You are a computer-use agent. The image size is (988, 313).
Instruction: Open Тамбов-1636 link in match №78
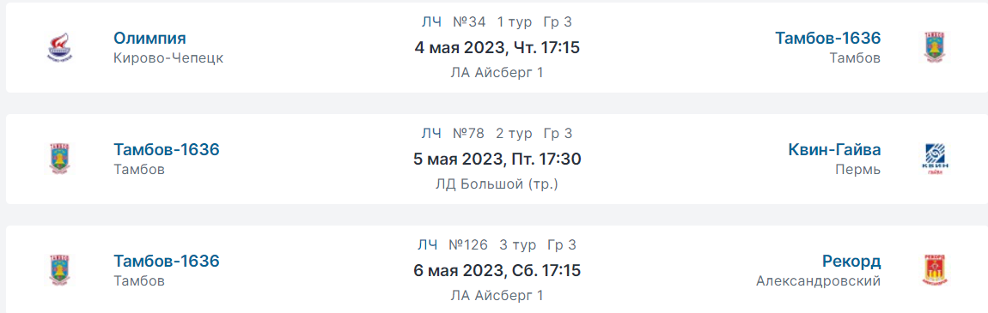pos(167,149)
